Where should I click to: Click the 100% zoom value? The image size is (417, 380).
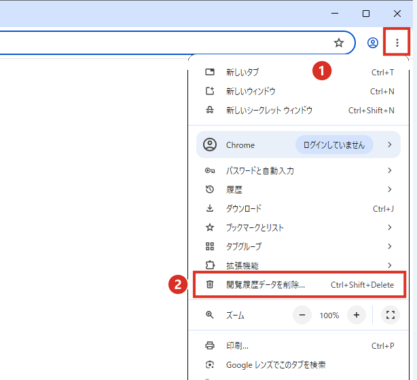(329, 316)
